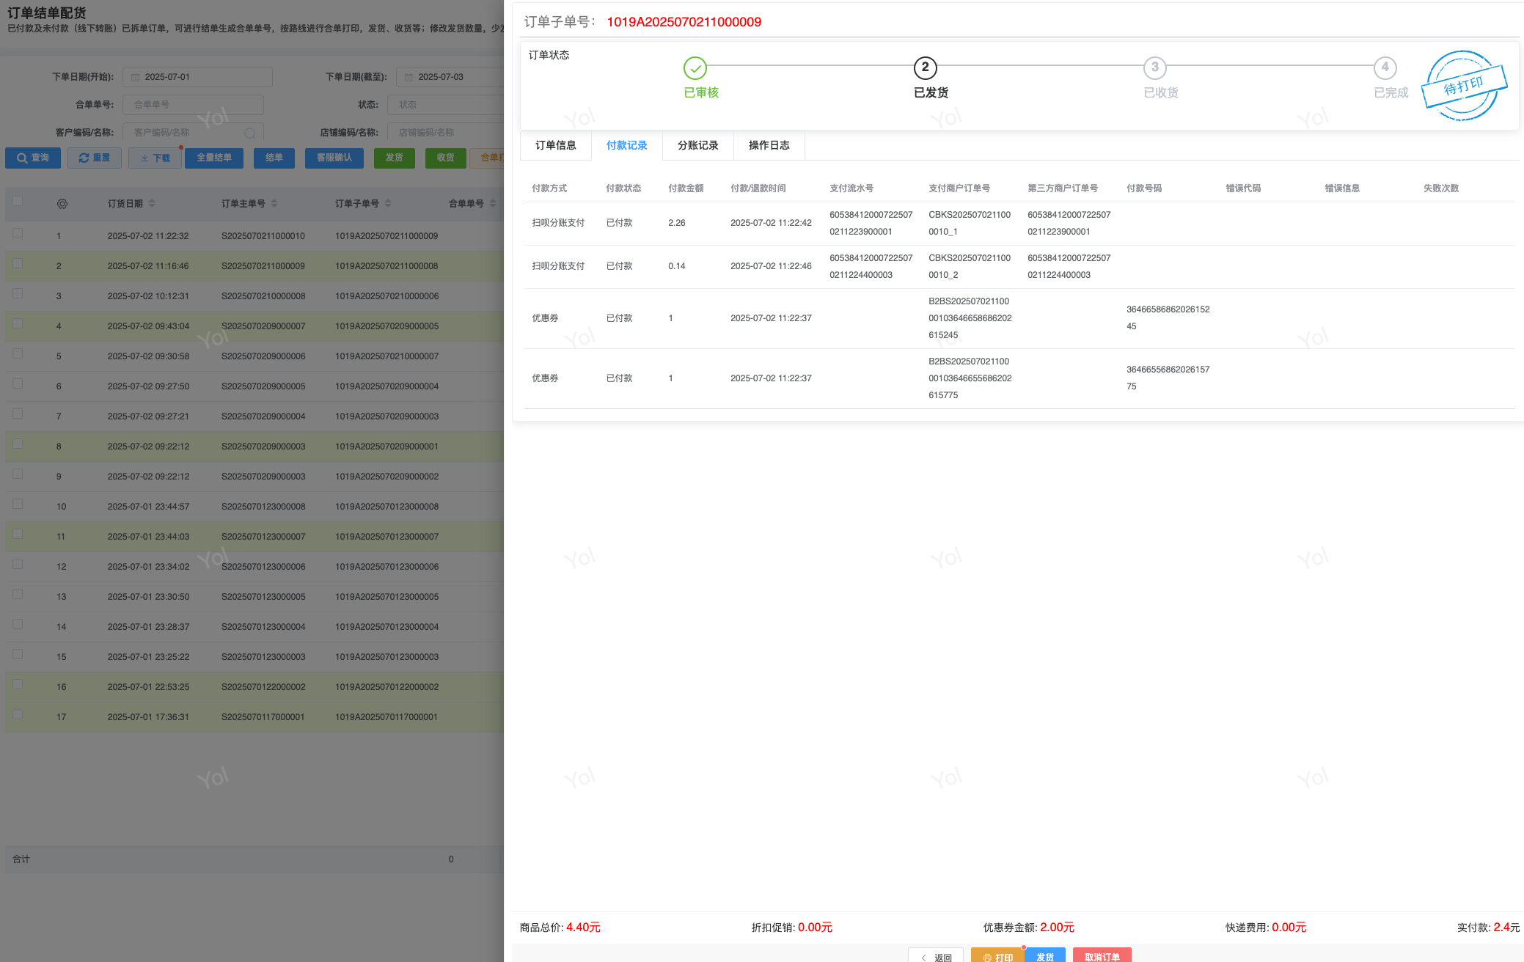Sort by 订货日期 column arrows
This screenshot has width=1524, height=962.
[152, 203]
